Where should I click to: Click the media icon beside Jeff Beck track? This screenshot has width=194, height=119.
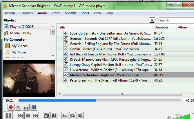(x=66, y=54)
